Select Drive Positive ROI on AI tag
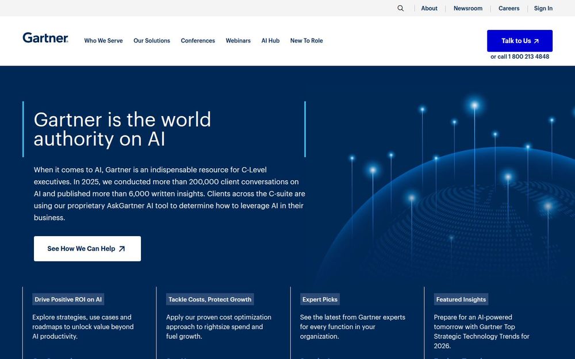Image resolution: width=575 pixels, height=359 pixels. pos(68,299)
